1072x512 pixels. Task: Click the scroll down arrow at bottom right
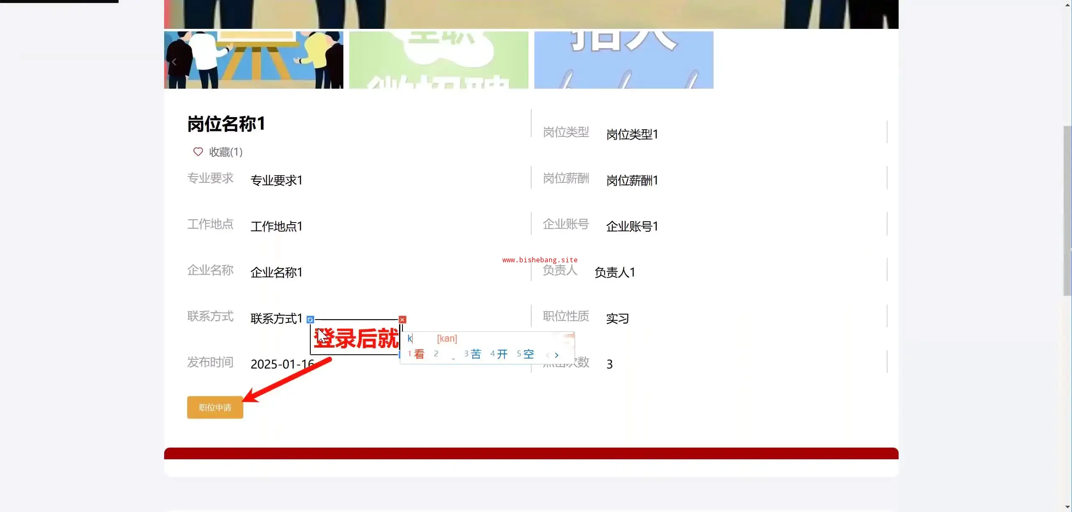(1067, 507)
